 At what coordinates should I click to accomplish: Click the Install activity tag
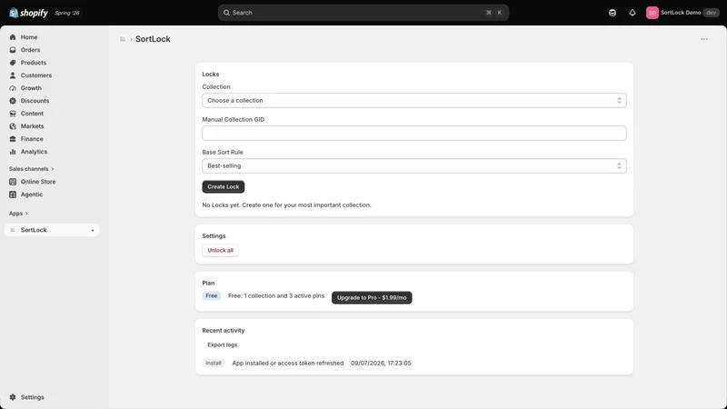[214, 363]
